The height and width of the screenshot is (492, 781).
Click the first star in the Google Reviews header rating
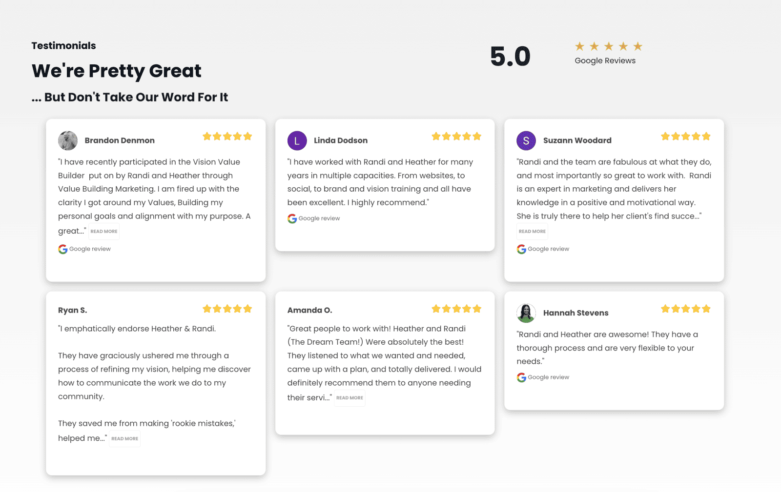[579, 46]
